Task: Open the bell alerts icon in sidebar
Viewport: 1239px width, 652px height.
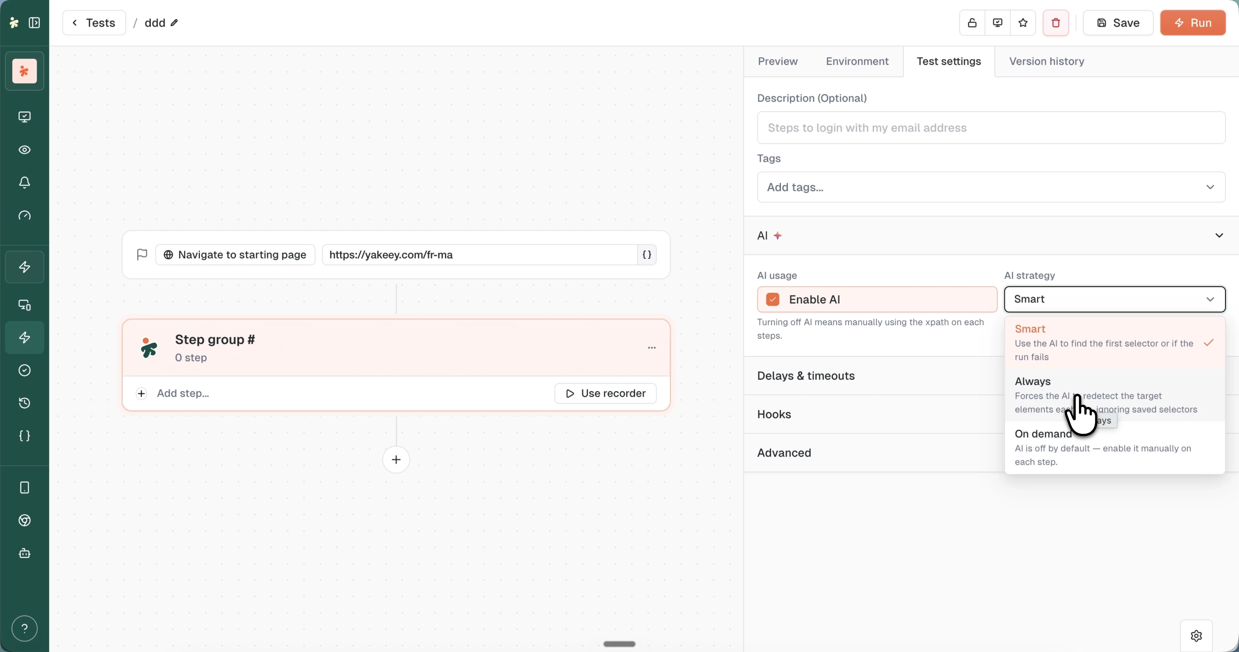Action: [25, 182]
